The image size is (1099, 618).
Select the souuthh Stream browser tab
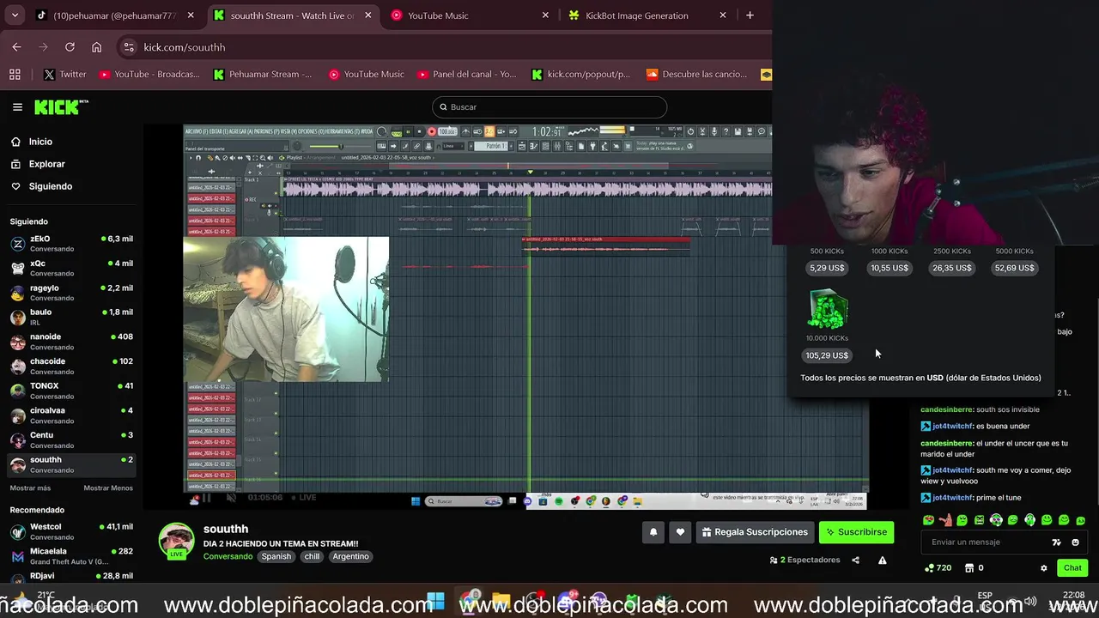(292, 15)
